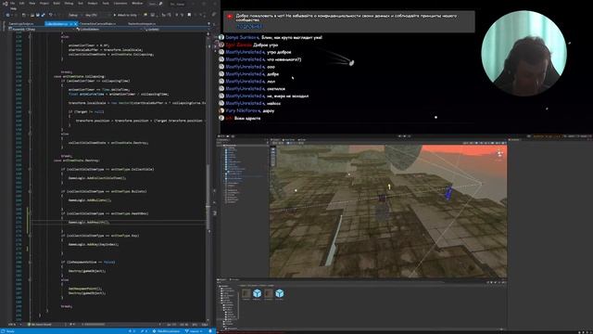Click the 'GameLogic.AddCollectibleItem();' code line
This screenshot has height=334, width=593.
pyautogui.click(x=97, y=177)
